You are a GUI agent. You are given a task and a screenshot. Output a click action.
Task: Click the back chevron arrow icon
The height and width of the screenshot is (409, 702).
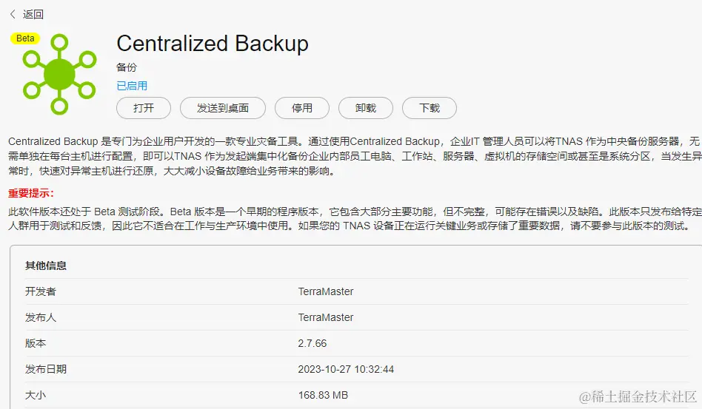[13, 14]
